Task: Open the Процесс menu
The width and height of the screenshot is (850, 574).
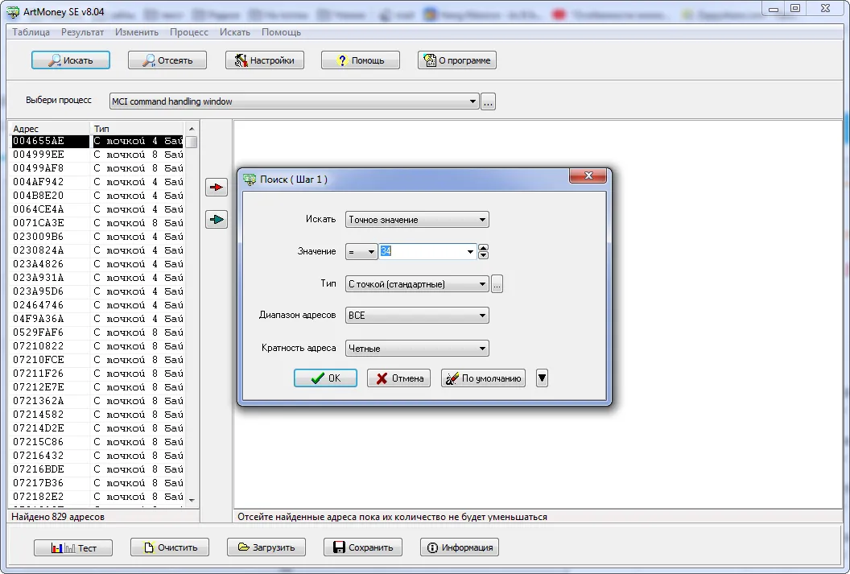Action: [189, 32]
